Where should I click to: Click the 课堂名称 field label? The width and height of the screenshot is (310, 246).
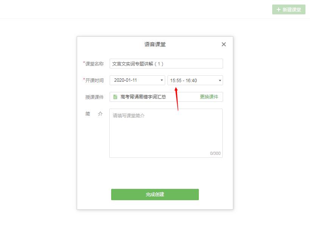[95, 64]
